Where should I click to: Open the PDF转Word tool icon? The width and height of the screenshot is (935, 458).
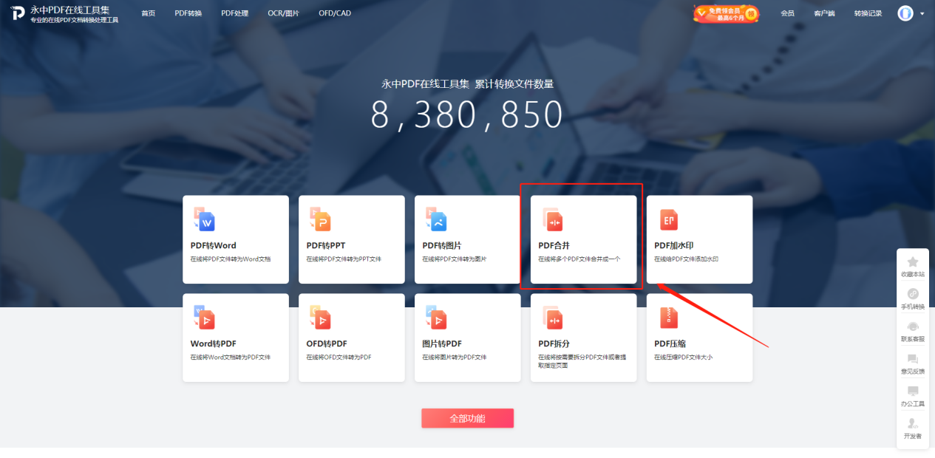pos(203,219)
